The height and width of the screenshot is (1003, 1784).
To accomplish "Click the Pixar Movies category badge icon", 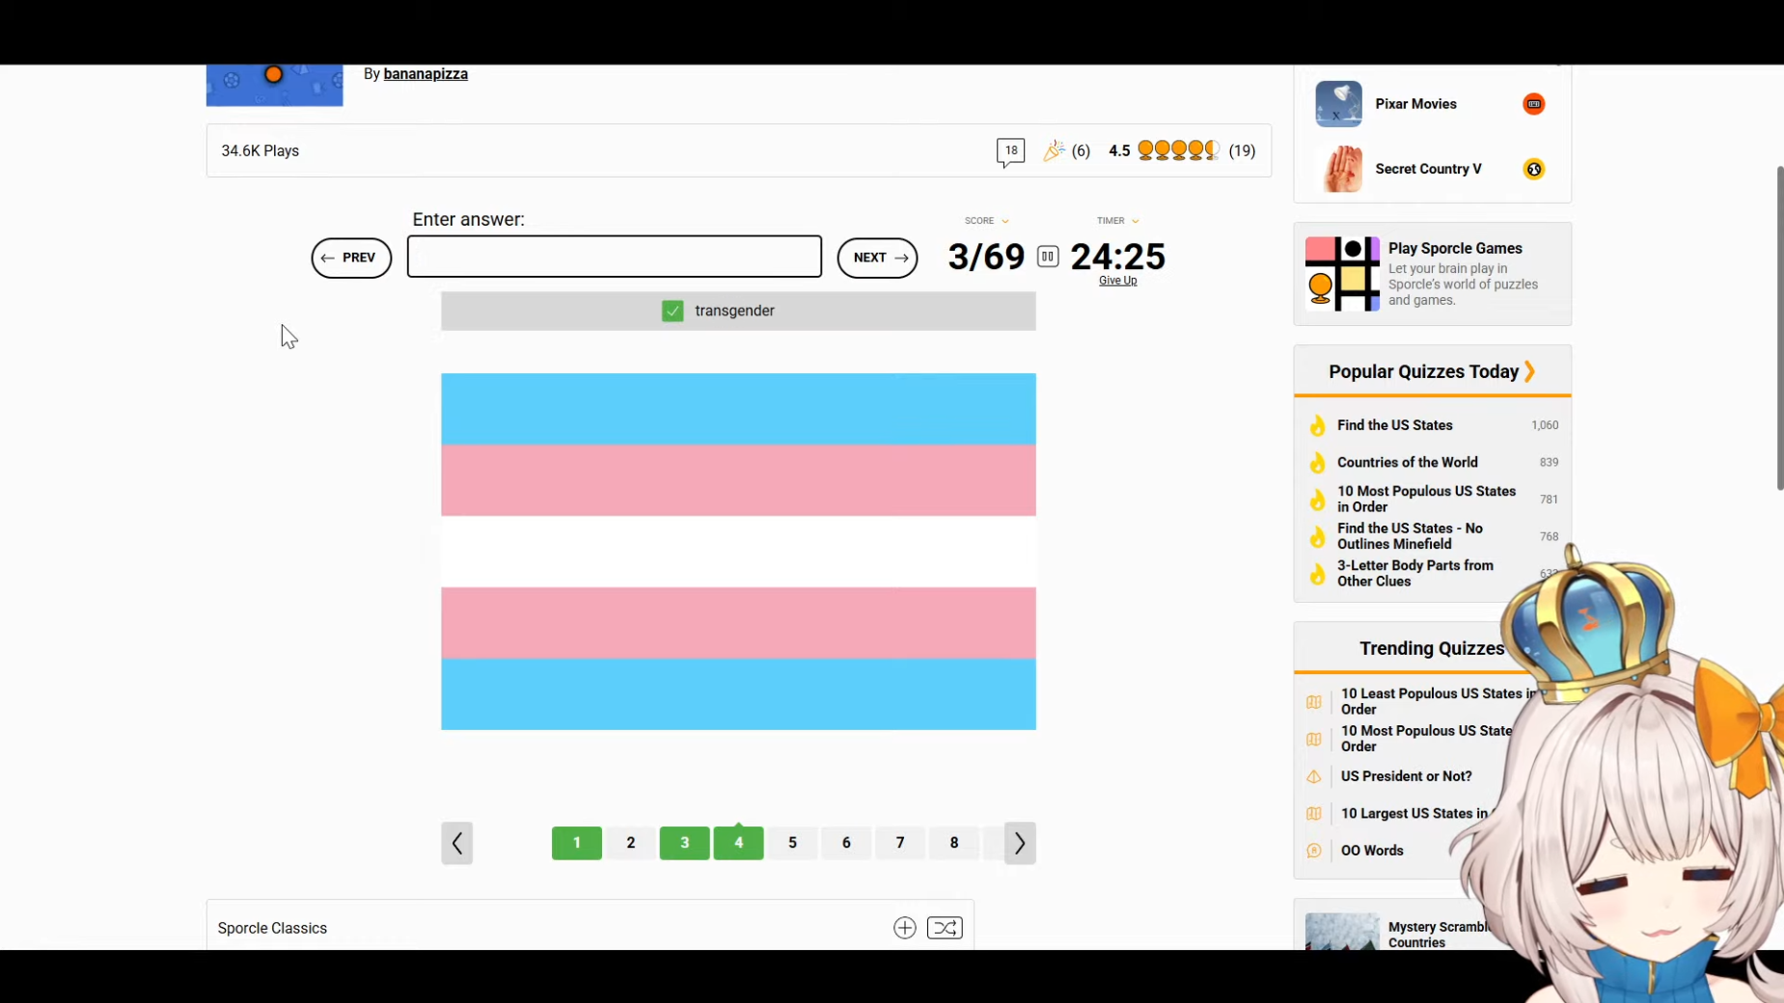I will [x=1533, y=104].
